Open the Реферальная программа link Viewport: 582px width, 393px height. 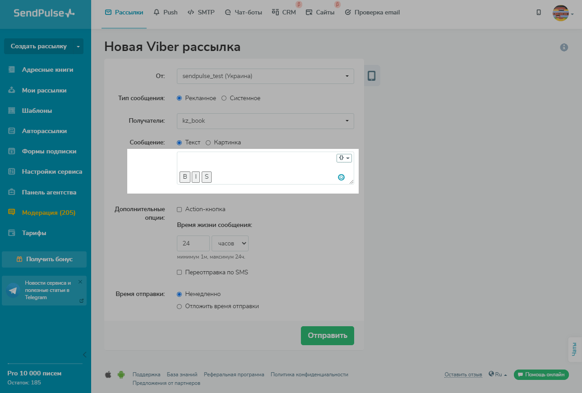(x=234, y=375)
